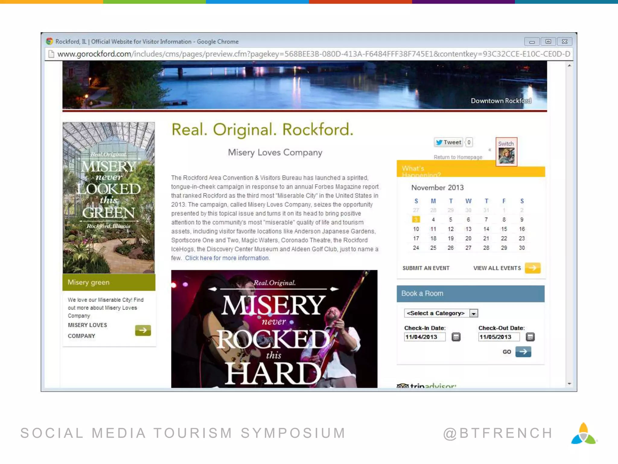Click the page icon in address bar
The image size is (618, 464).
[x=51, y=54]
